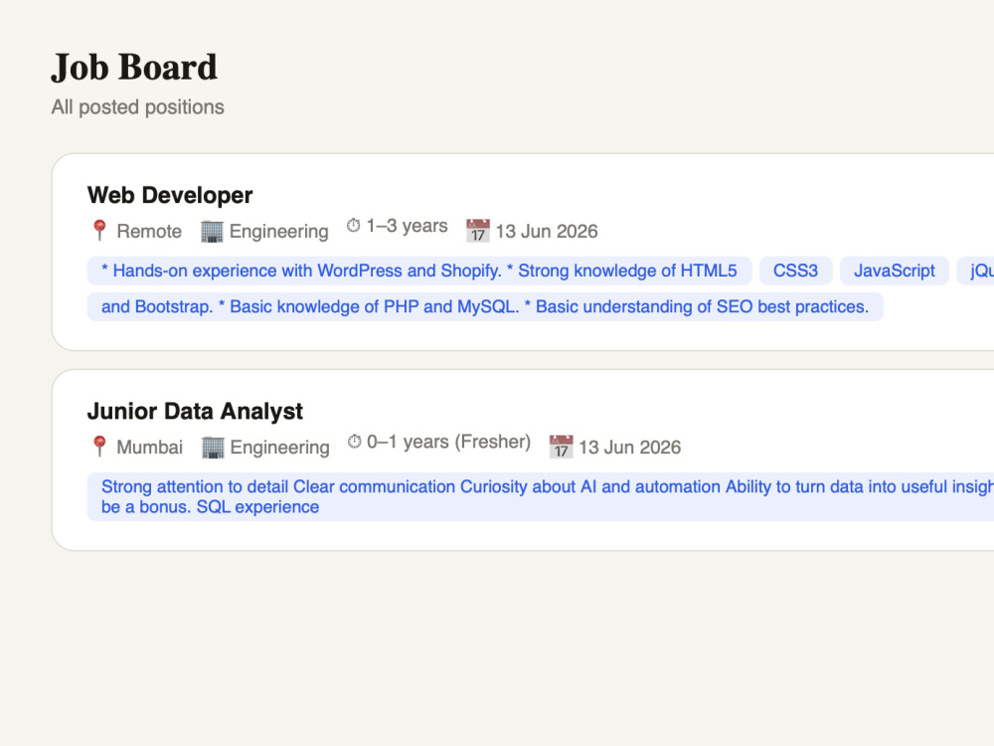Click the Strong attention to detail tag

click(541, 496)
